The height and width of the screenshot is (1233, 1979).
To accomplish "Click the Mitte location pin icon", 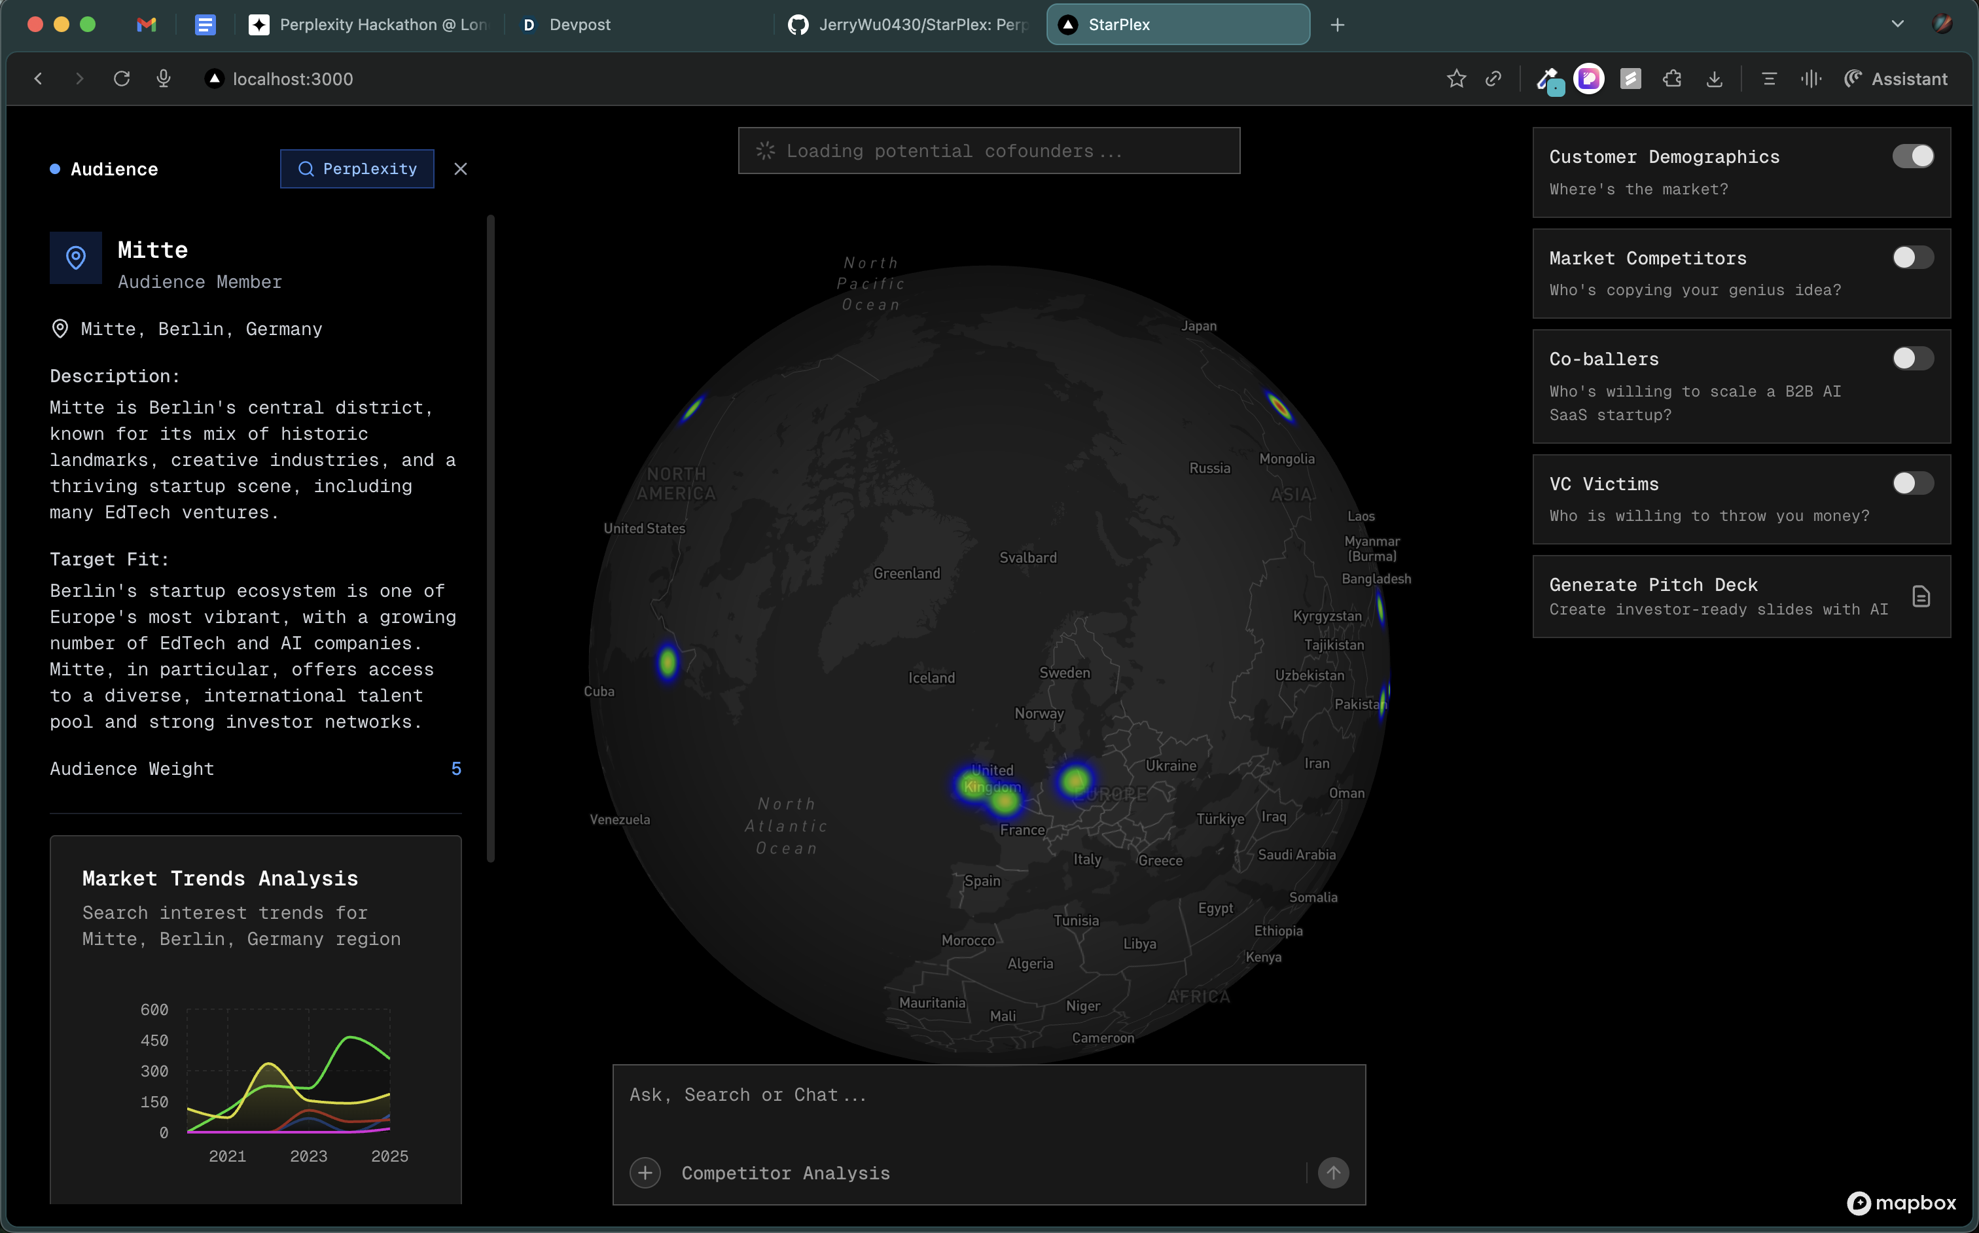I will [x=76, y=258].
